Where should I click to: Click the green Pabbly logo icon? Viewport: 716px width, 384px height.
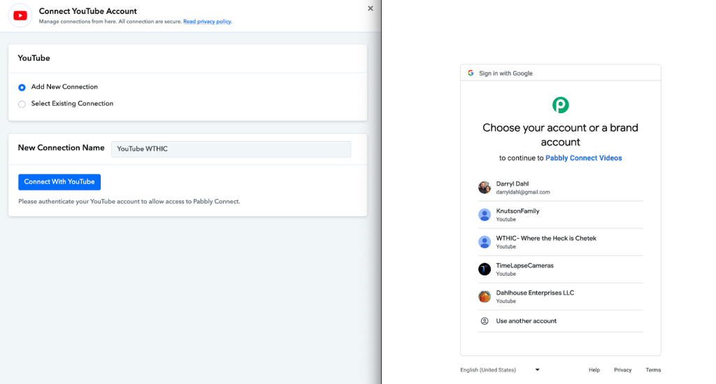560,105
